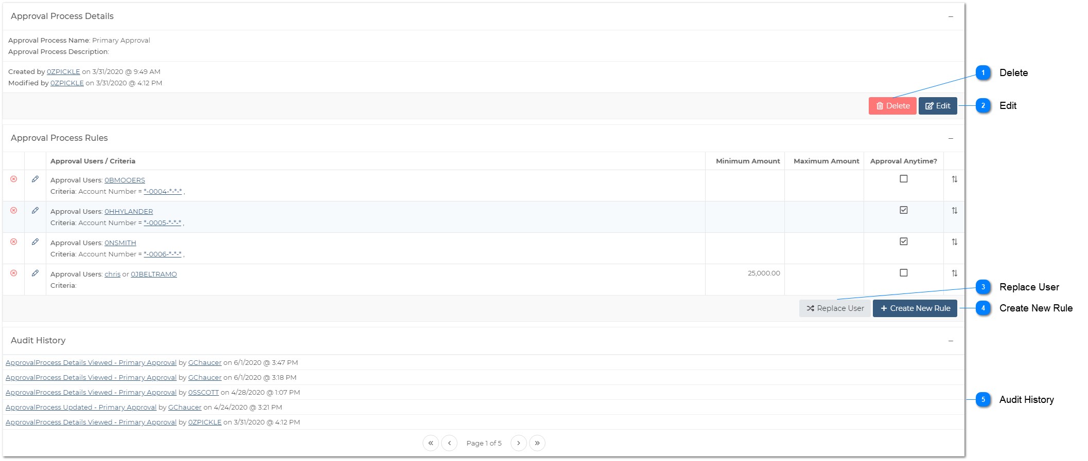This screenshot has width=1088, height=461.
Task: Go to previous audit history page
Action: 449,443
